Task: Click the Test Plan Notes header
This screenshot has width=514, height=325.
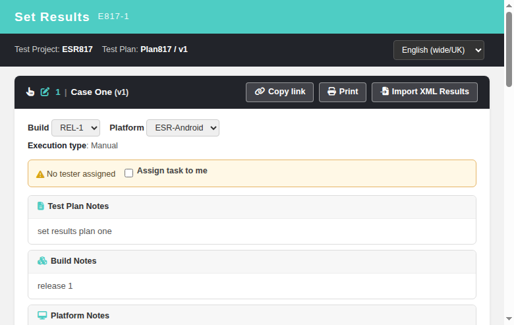Action: 252,207
